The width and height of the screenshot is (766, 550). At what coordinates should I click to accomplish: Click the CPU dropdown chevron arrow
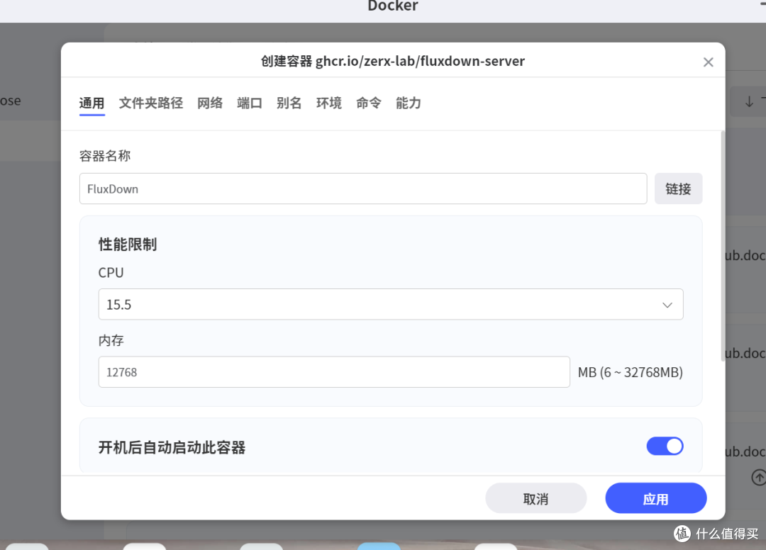pos(667,305)
